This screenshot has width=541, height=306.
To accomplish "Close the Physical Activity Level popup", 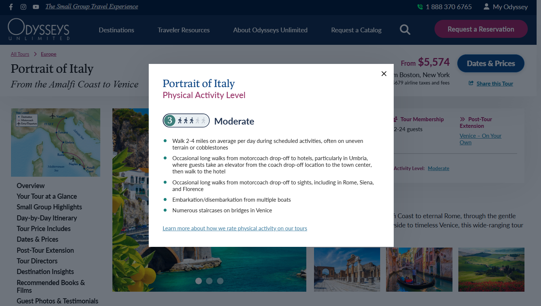I will click(x=384, y=73).
